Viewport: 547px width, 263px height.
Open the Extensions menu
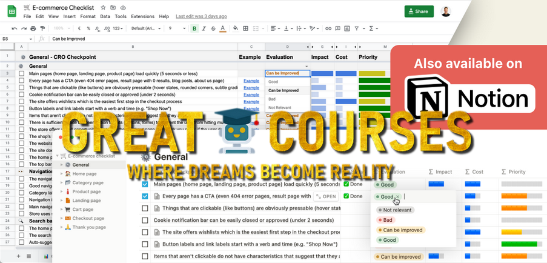click(x=143, y=16)
